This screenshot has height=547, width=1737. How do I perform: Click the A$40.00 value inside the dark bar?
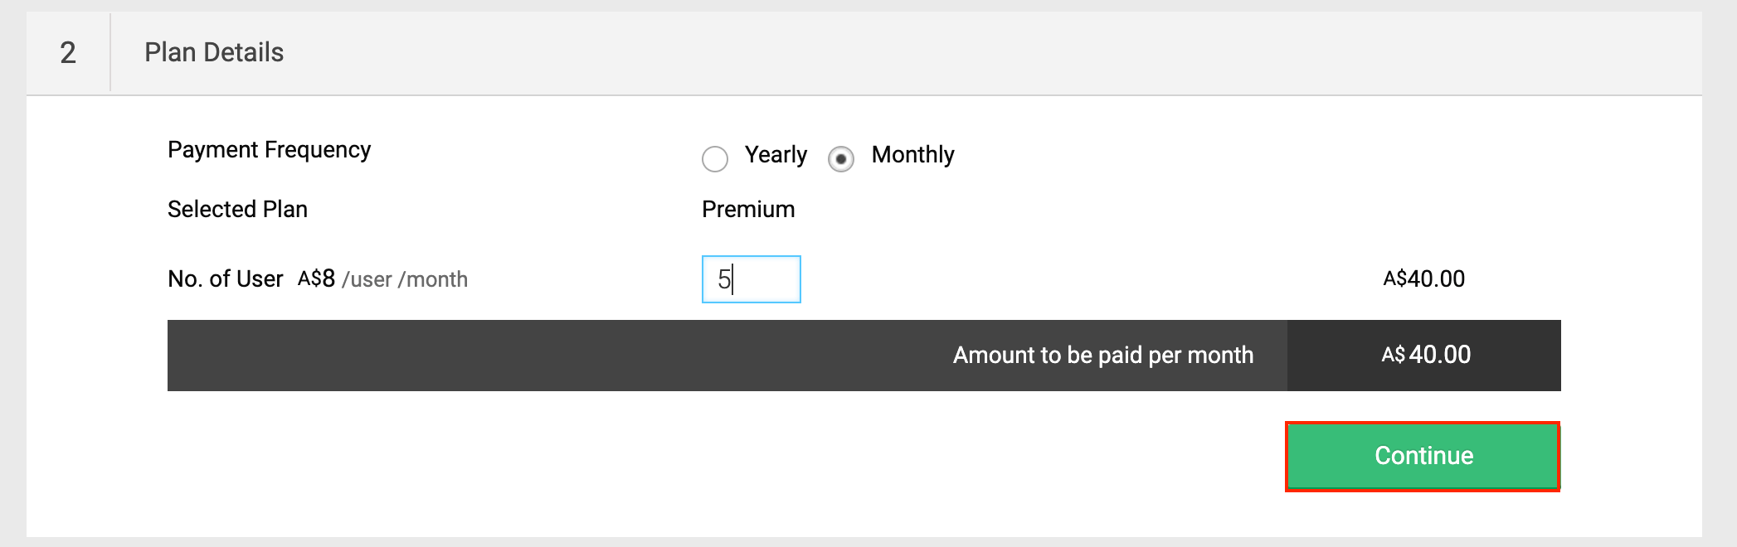point(1439,355)
